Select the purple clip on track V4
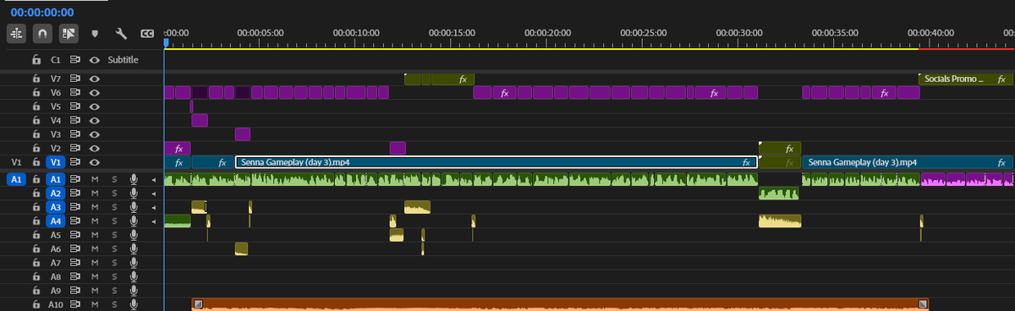Screen dimensions: 1015x311 (200, 120)
